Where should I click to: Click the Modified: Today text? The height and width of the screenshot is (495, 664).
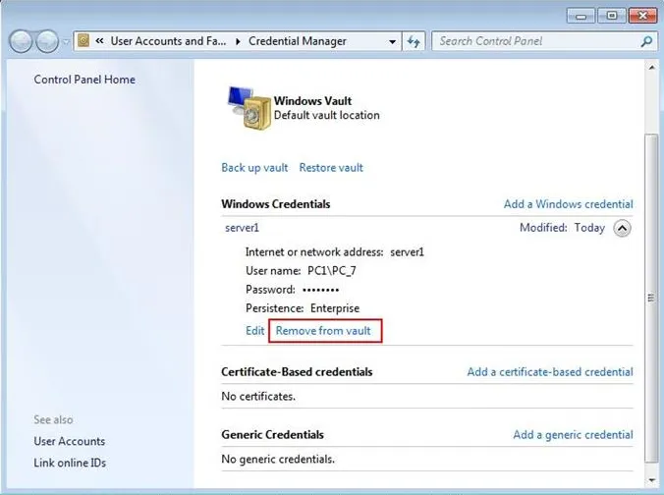coord(563,228)
